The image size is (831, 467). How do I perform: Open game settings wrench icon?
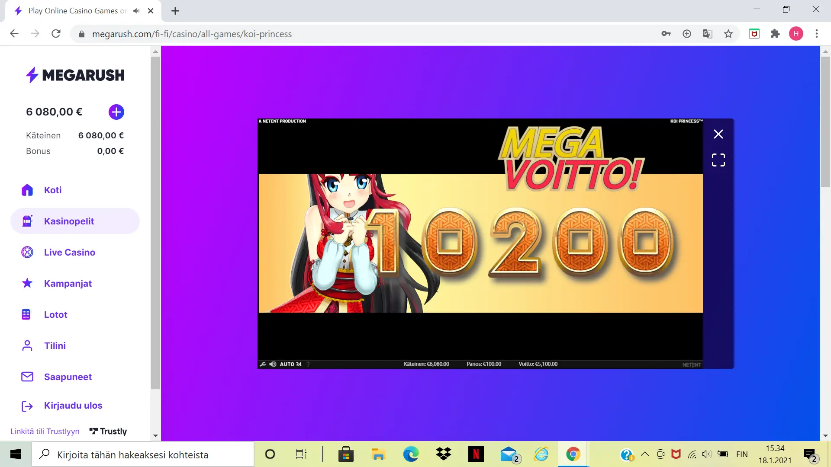click(x=263, y=364)
